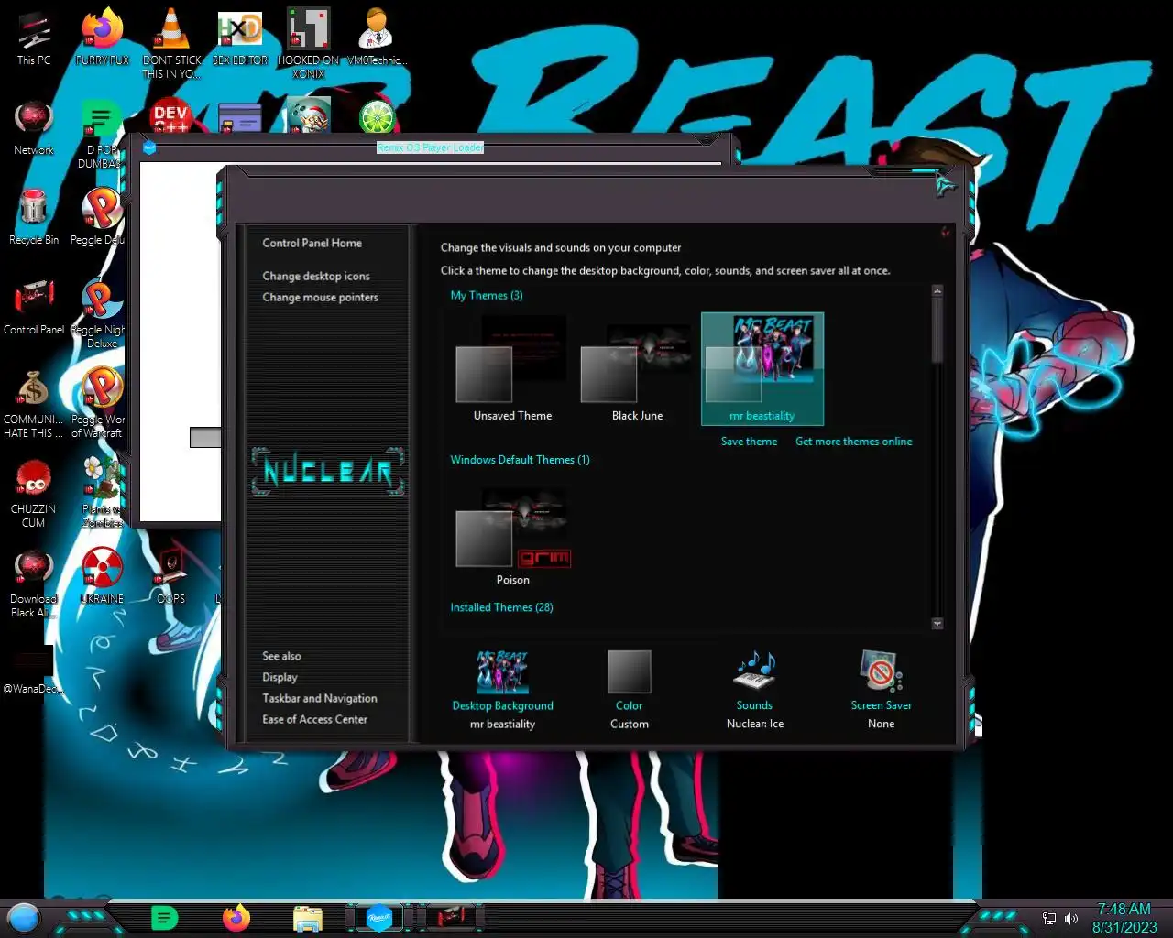The width and height of the screenshot is (1173, 938).
Task: Open Peggle Nights Deluxe shortcut
Action: click(x=101, y=313)
